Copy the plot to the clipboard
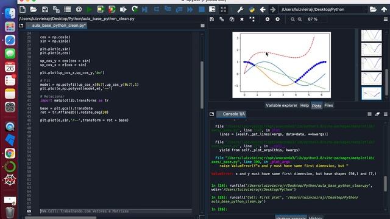Viewport: 390px width, 219px height. (232, 19)
